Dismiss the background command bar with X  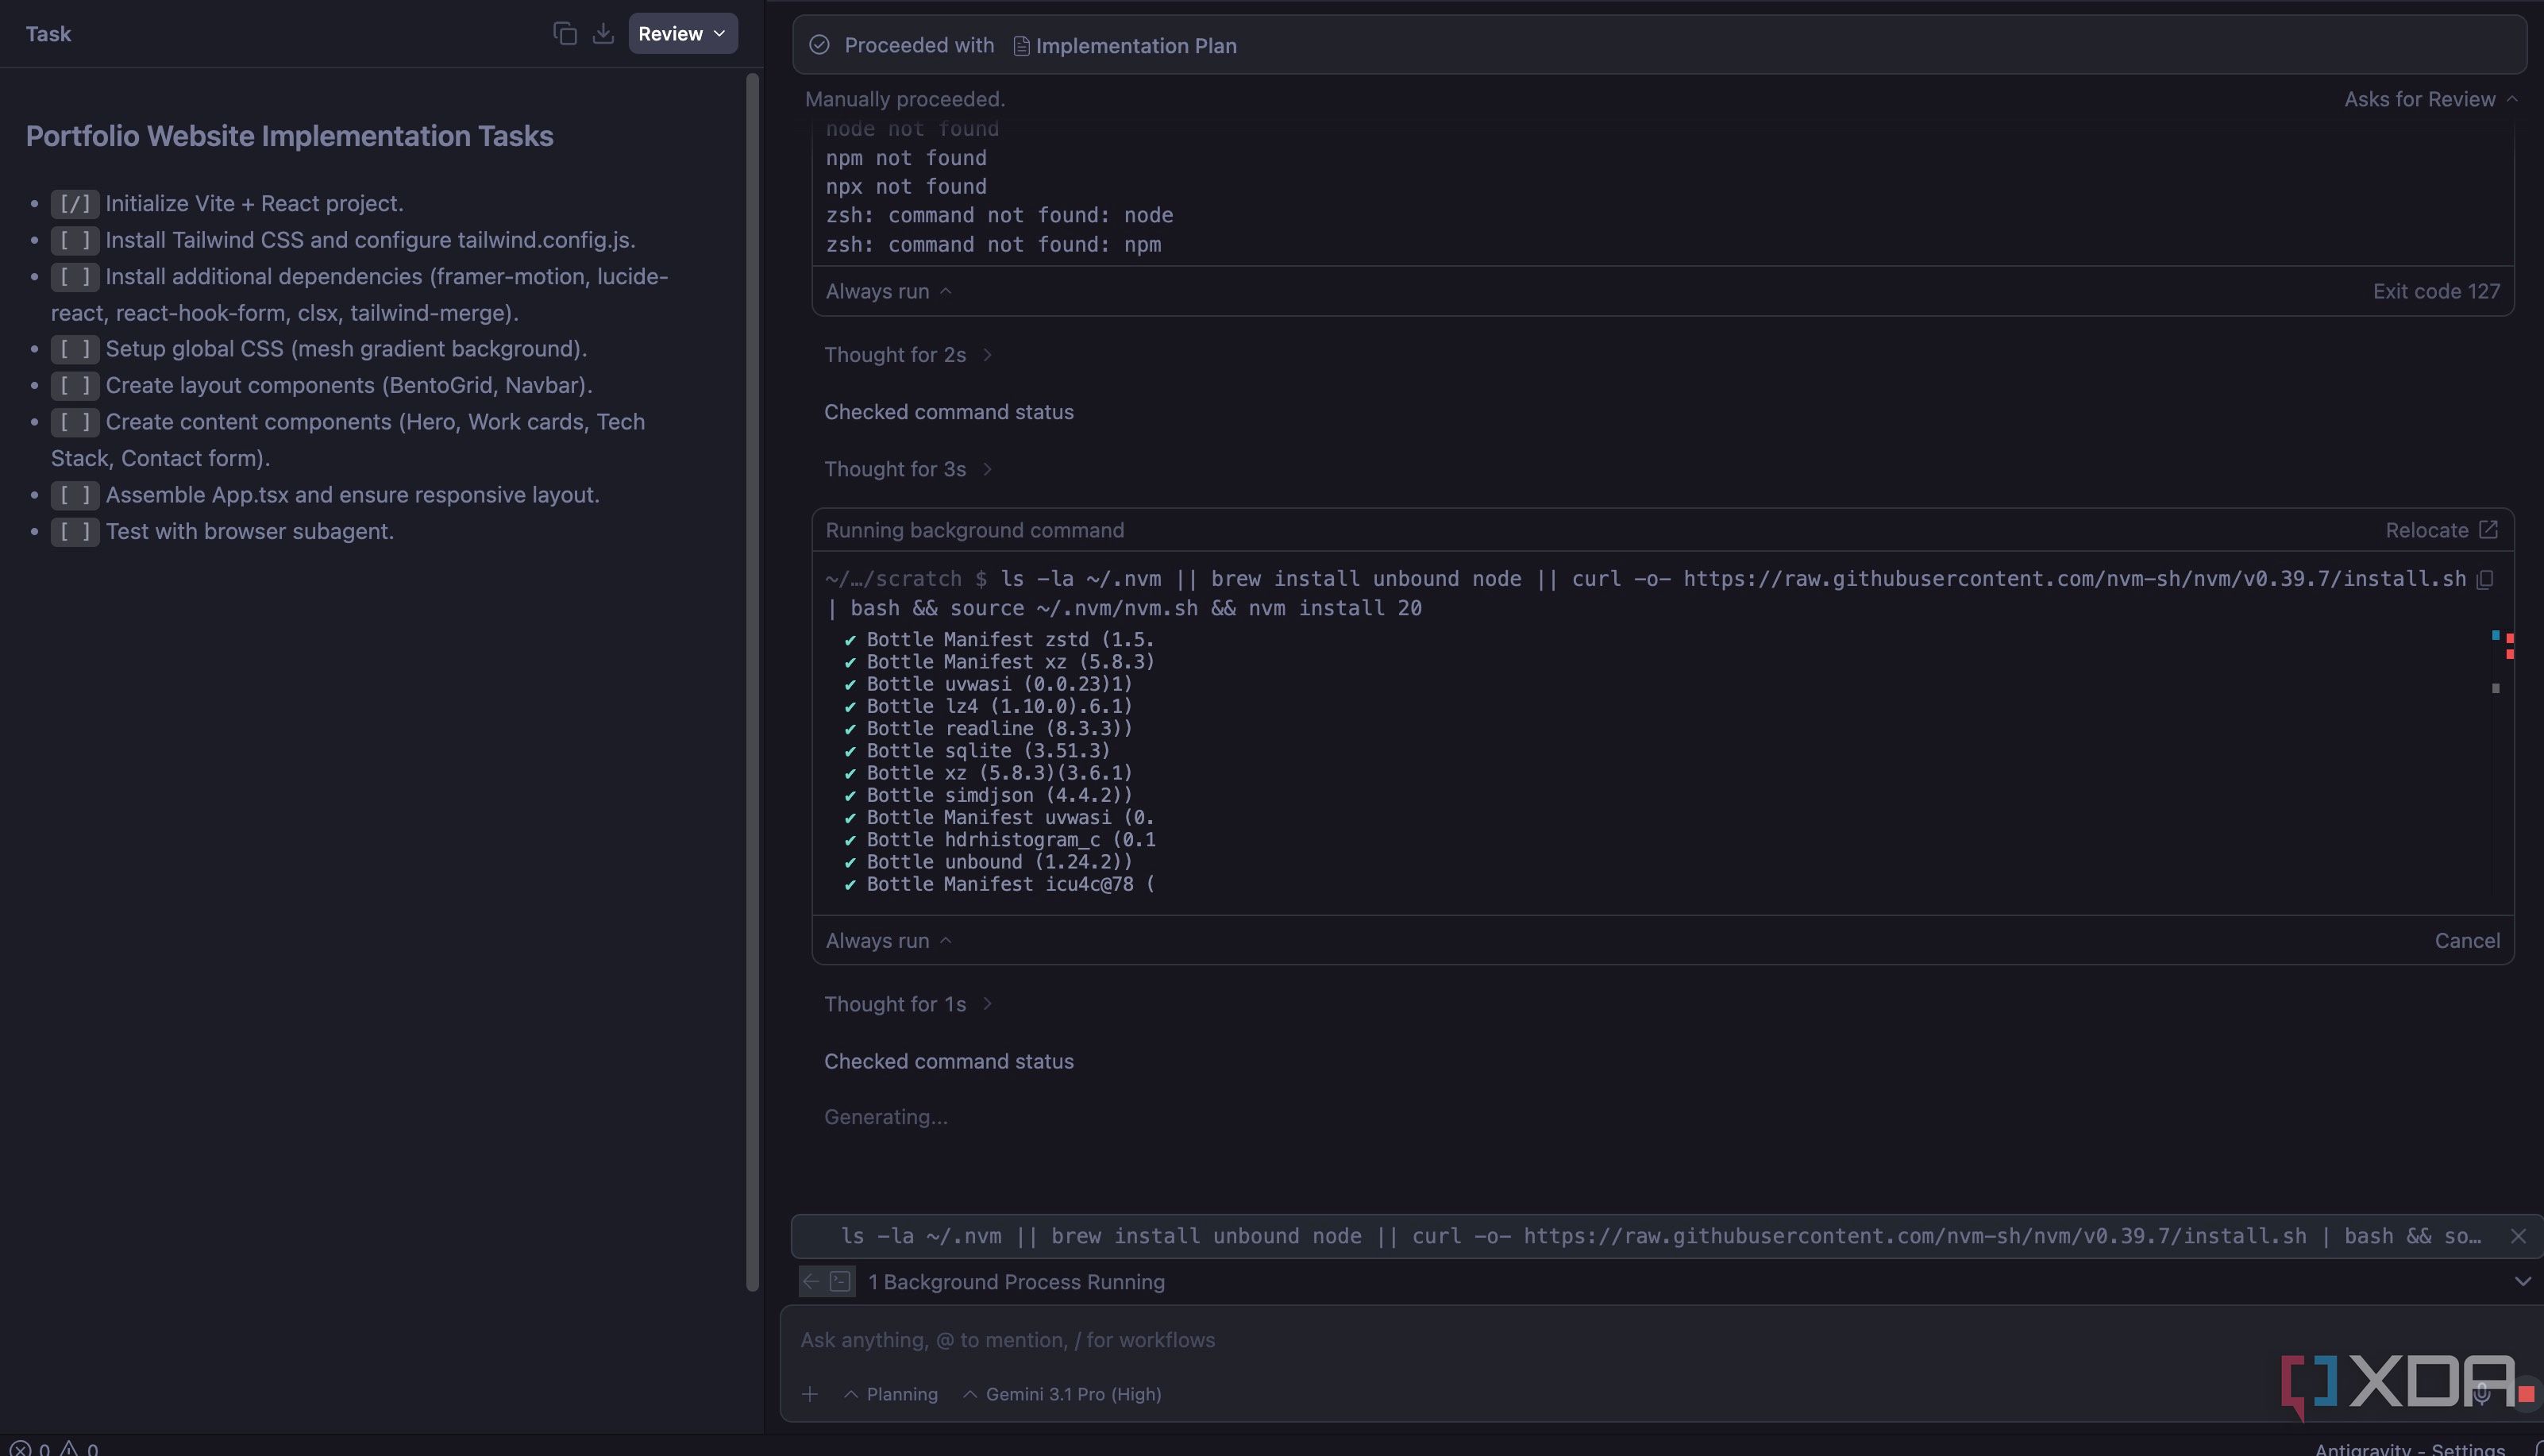pyautogui.click(x=2518, y=1236)
